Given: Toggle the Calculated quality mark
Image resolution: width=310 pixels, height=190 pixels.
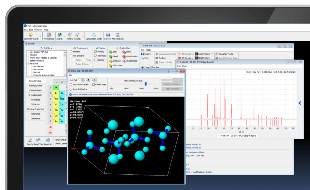Looking at the screenshot, I should point(110,65).
